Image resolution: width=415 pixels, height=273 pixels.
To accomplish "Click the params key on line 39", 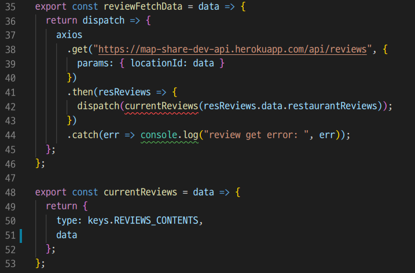I will (x=93, y=64).
